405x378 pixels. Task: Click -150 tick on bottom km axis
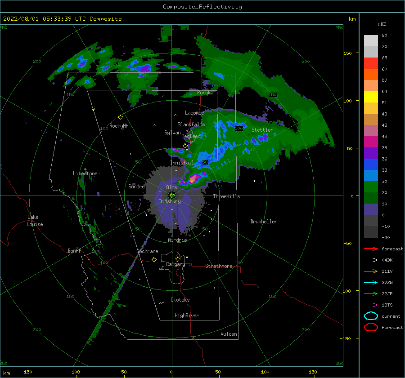(27, 372)
